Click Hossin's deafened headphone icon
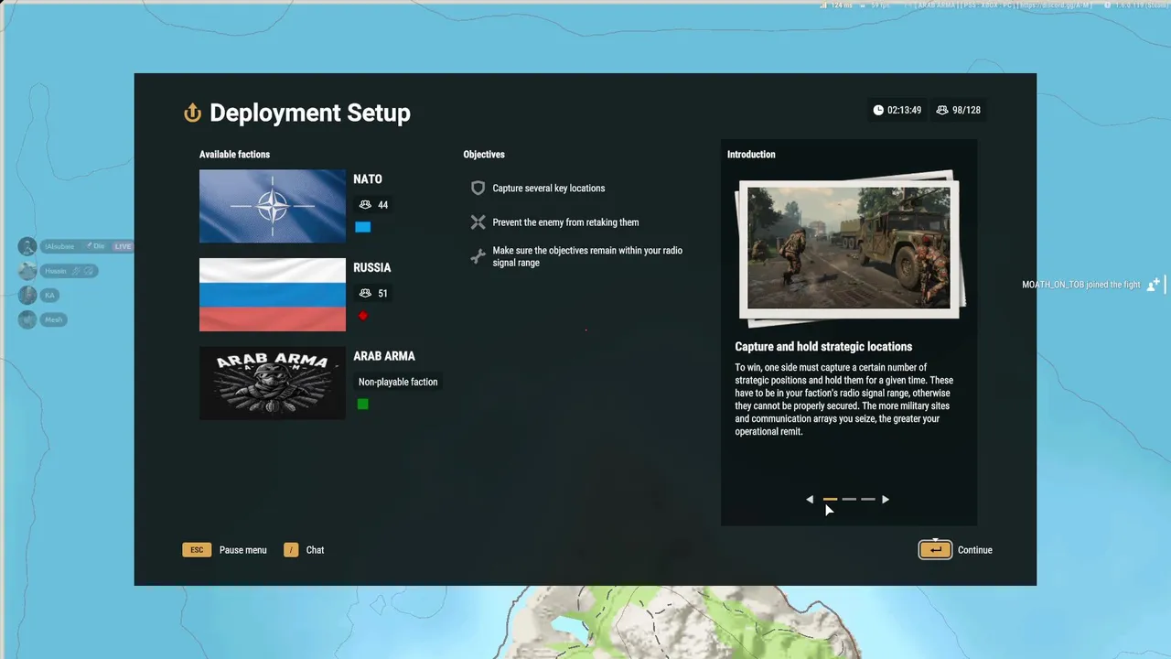1171x659 pixels. (89, 271)
